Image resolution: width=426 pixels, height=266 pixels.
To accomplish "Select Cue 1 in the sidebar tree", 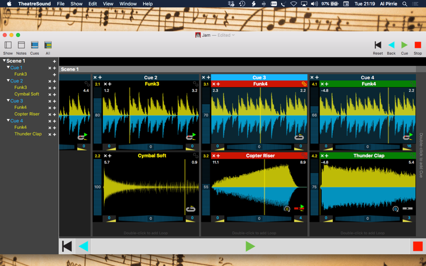I will (17, 68).
